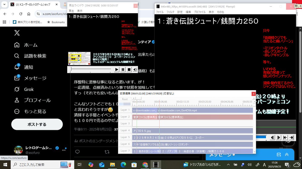Open the Chrome tab search dropdown
302x169 pixels.
click(4, 5)
